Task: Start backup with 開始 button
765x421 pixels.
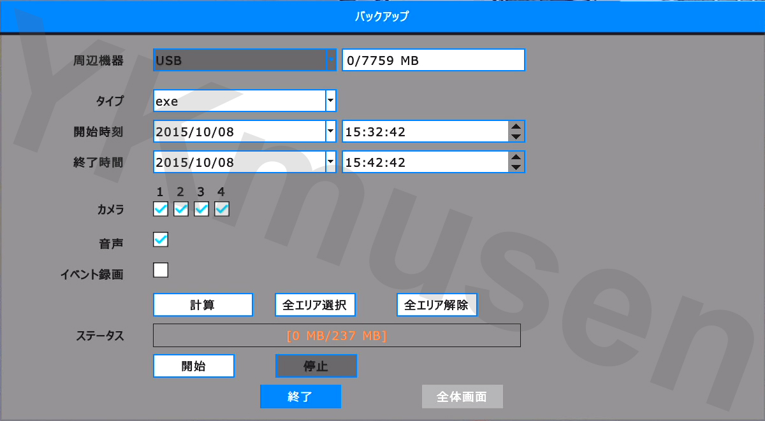Action: tap(194, 366)
